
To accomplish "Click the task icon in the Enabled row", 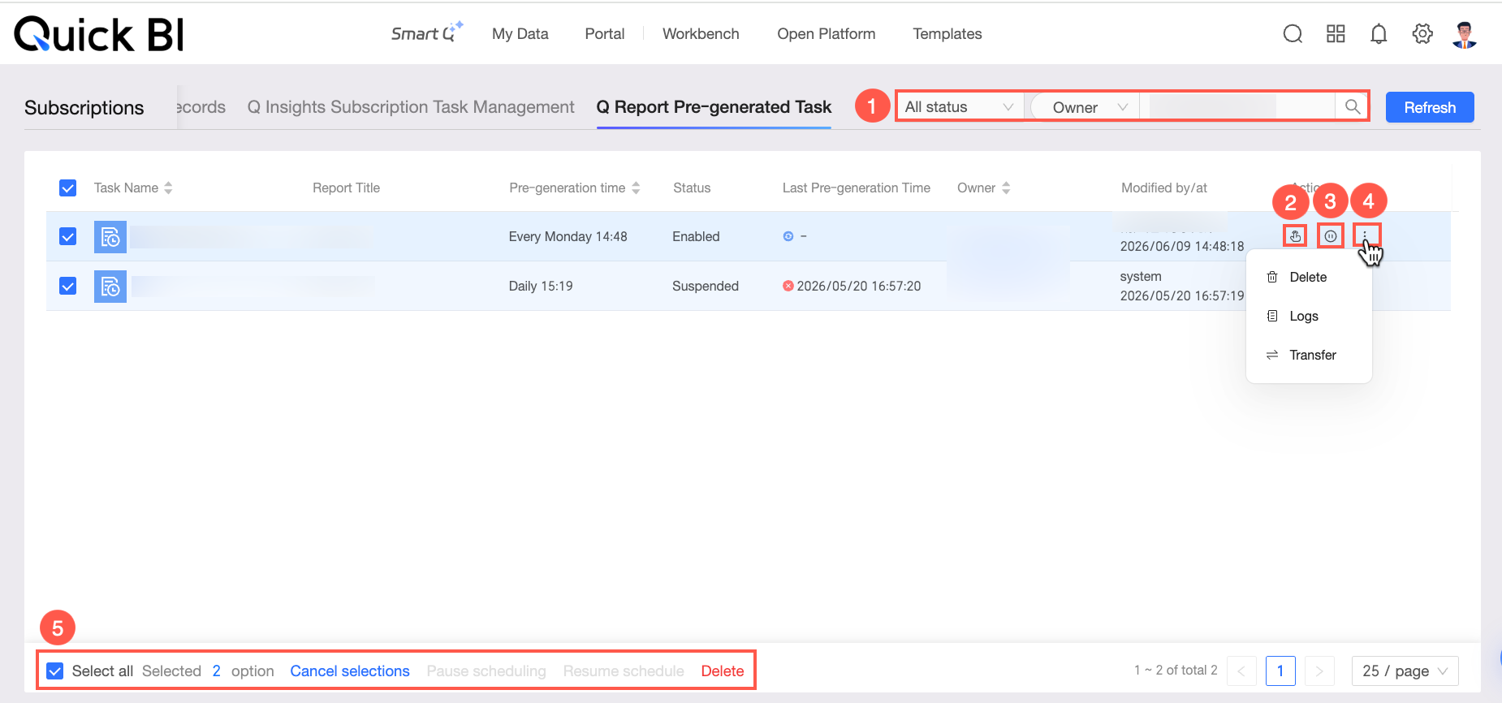I will 110,237.
